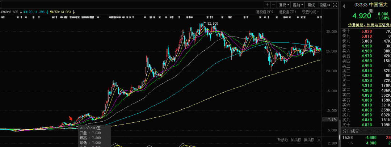Click the 32.500 peak price marker

click(213, 24)
